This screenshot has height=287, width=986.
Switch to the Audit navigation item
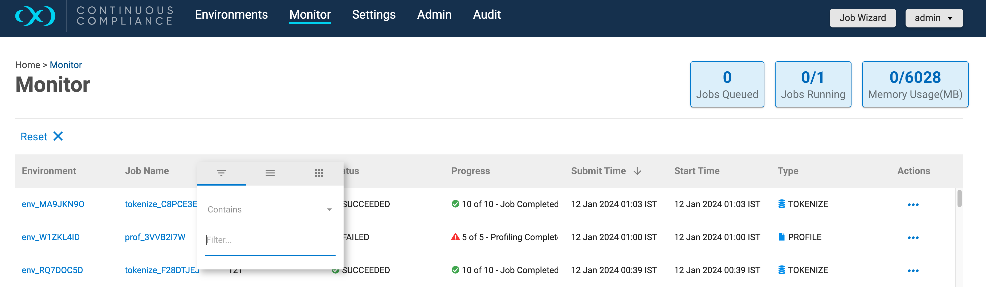click(x=487, y=15)
